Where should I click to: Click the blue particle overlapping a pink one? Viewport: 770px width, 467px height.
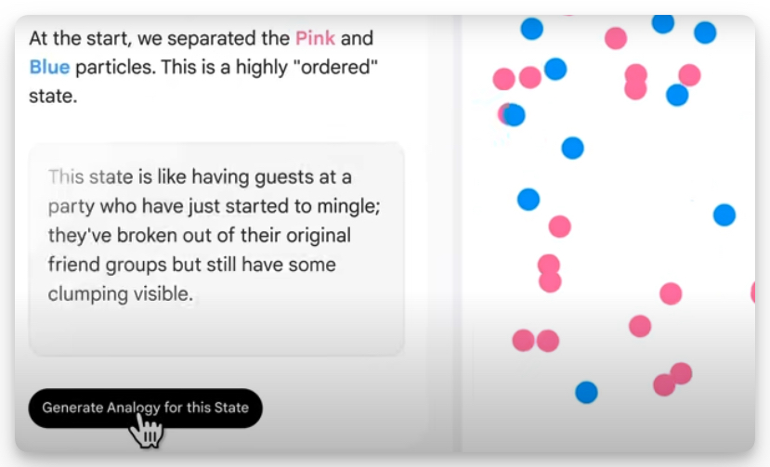click(x=515, y=115)
